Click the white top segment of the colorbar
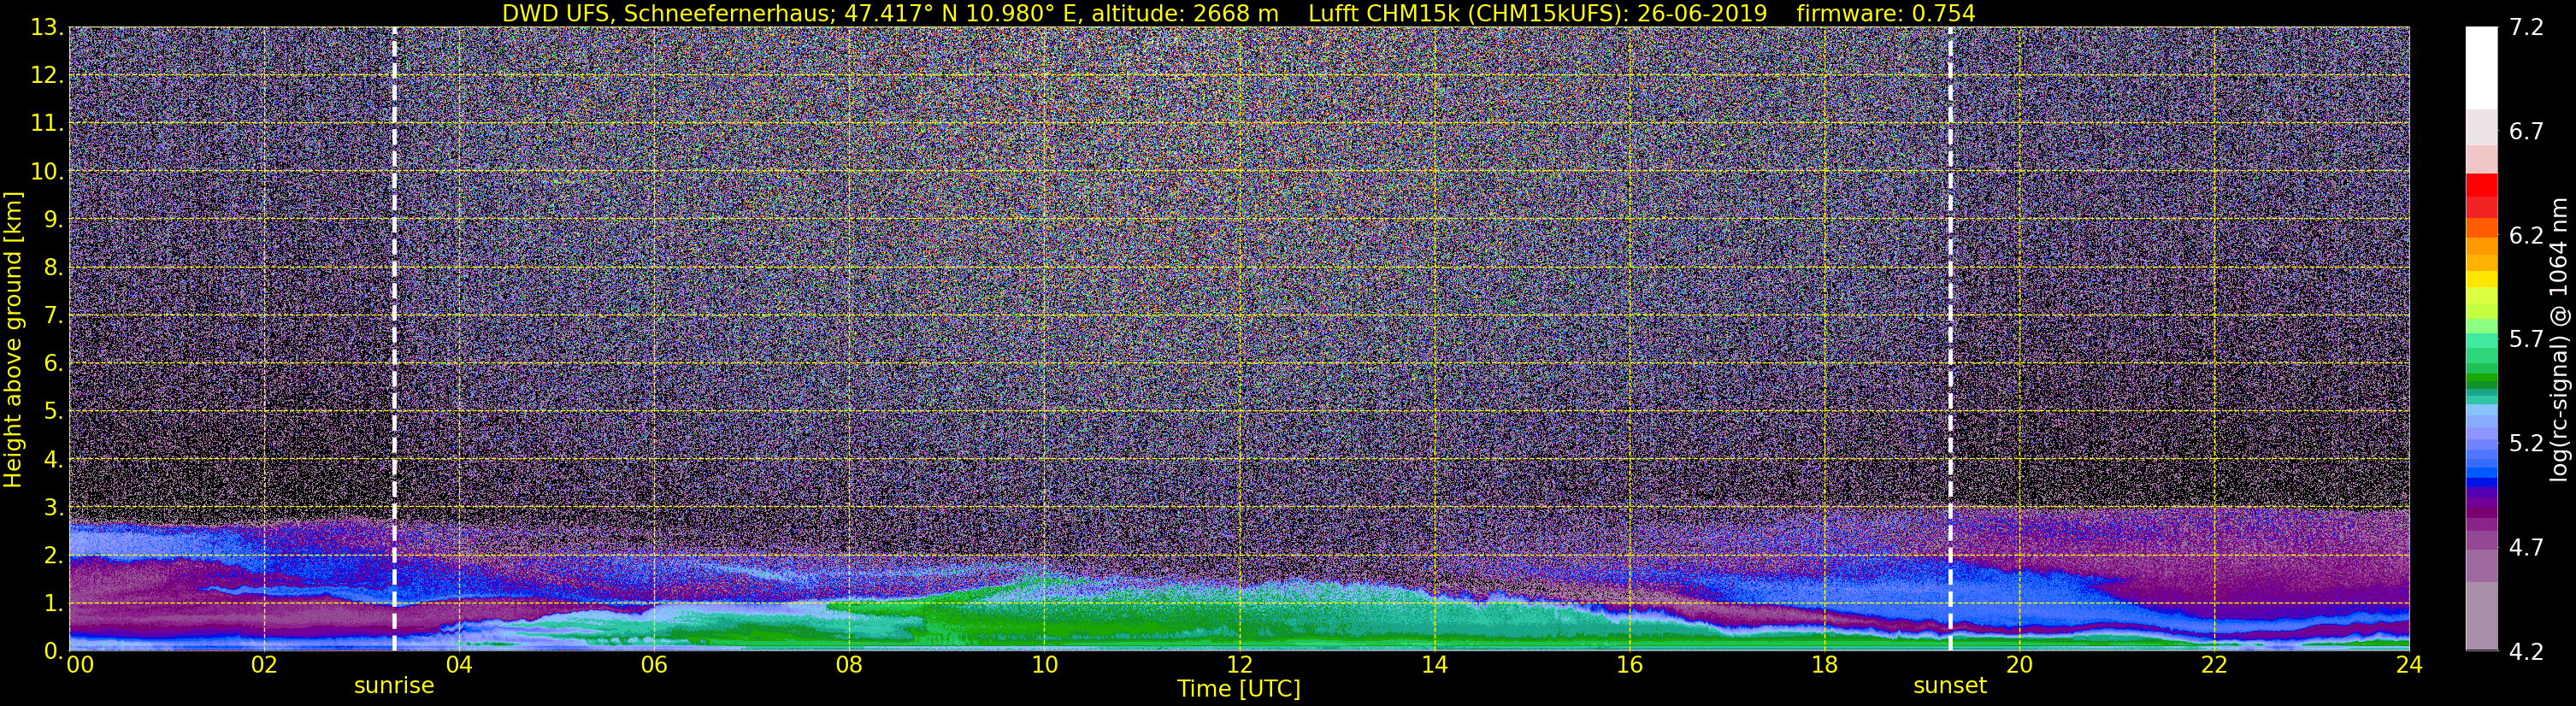 (x=2481, y=68)
